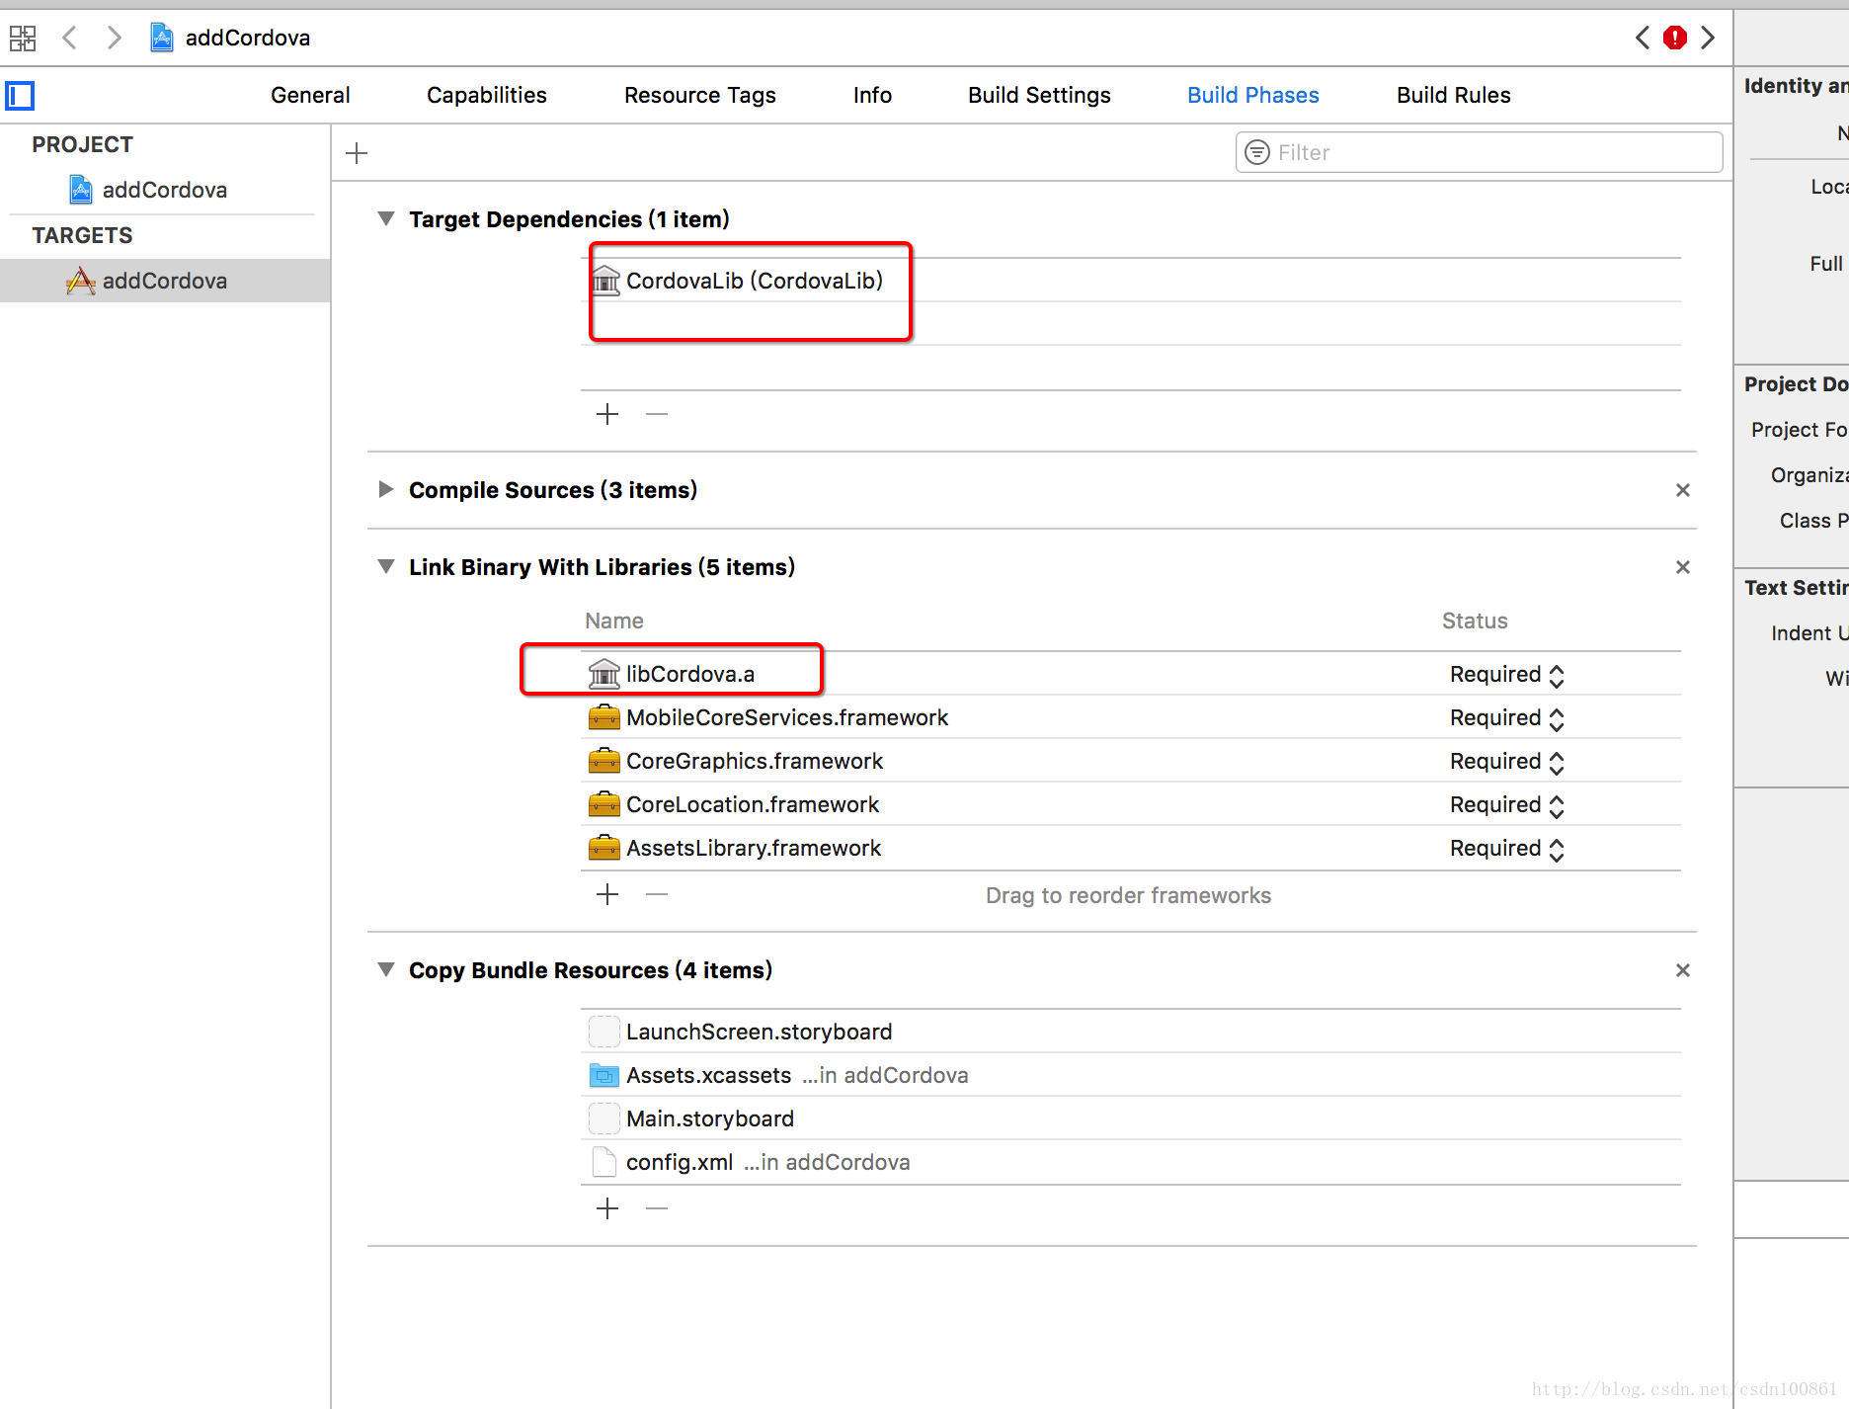
Task: Select CoreLocation.framework row
Action: pyautogui.click(x=1131, y=804)
